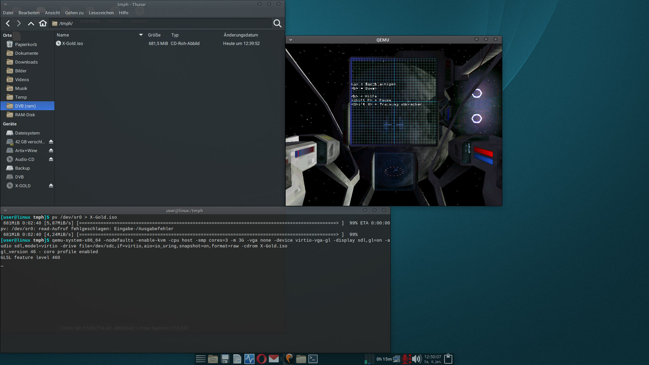Eject the Audio-CD device in the sidebar
This screenshot has width=649, height=365.
(x=51, y=159)
